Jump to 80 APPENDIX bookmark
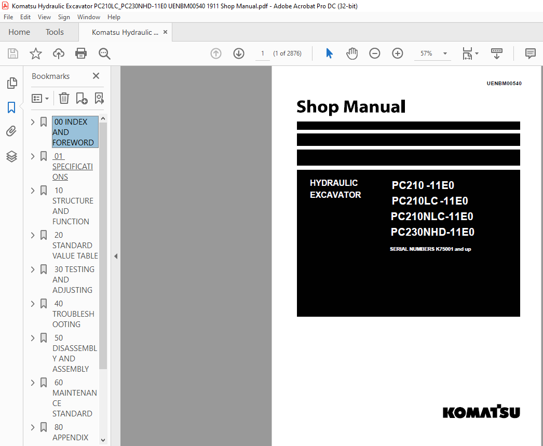543x446 pixels. 70,433
